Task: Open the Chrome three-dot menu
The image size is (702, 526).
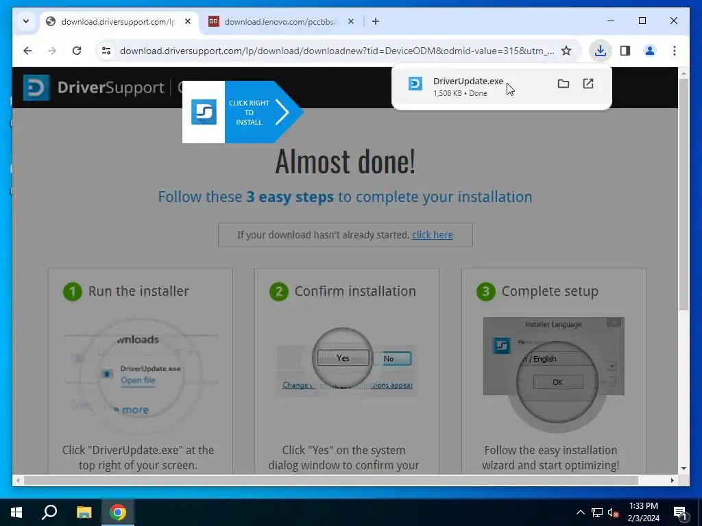Action: (675, 51)
